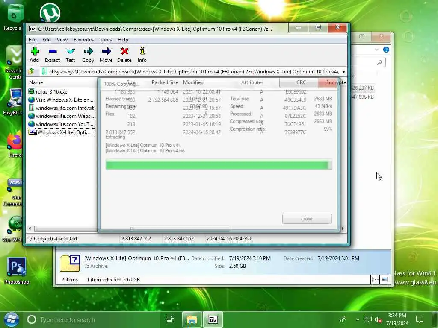The image size is (438, 328).
Task: Run the Test archive tool
Action: pos(71,55)
